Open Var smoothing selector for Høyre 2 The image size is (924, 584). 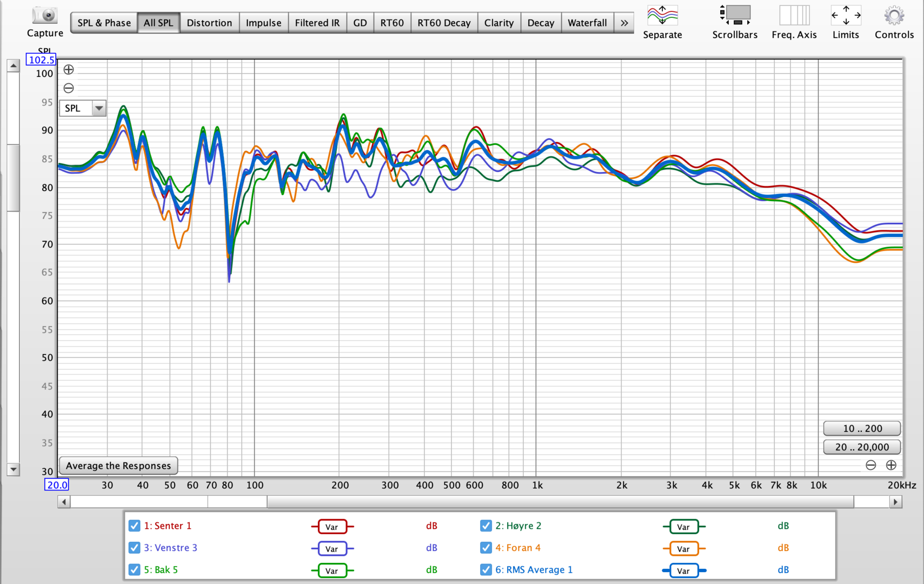(683, 527)
